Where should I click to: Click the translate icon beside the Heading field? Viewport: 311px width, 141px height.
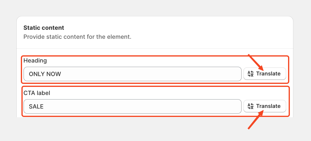click(251, 74)
